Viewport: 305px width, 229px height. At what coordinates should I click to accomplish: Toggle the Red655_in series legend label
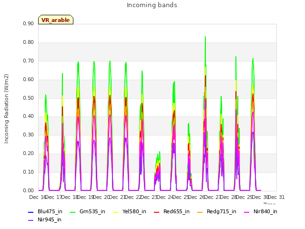[176, 211]
